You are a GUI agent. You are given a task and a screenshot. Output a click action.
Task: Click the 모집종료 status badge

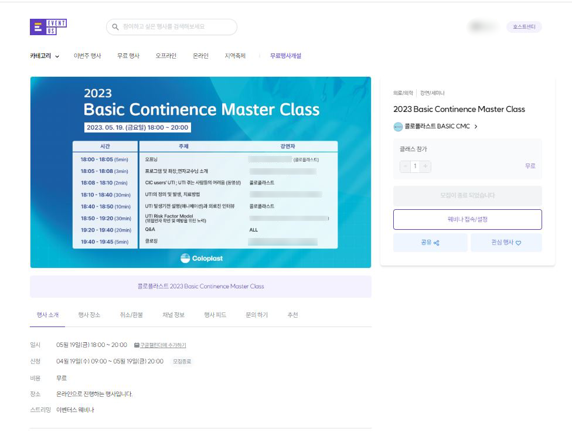182,362
